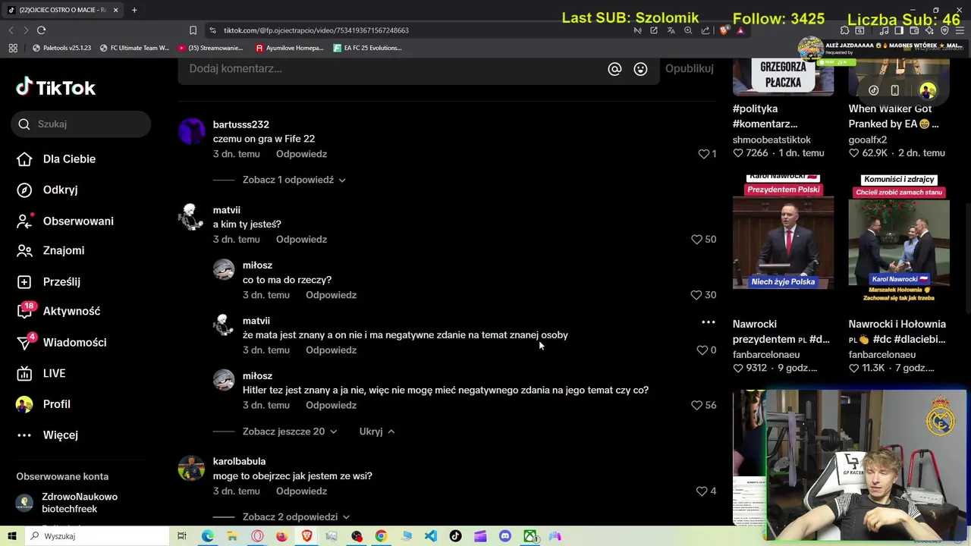971x546 pixels.
Task: Open Ayumilove Homepage bookmark
Action: pos(289,48)
